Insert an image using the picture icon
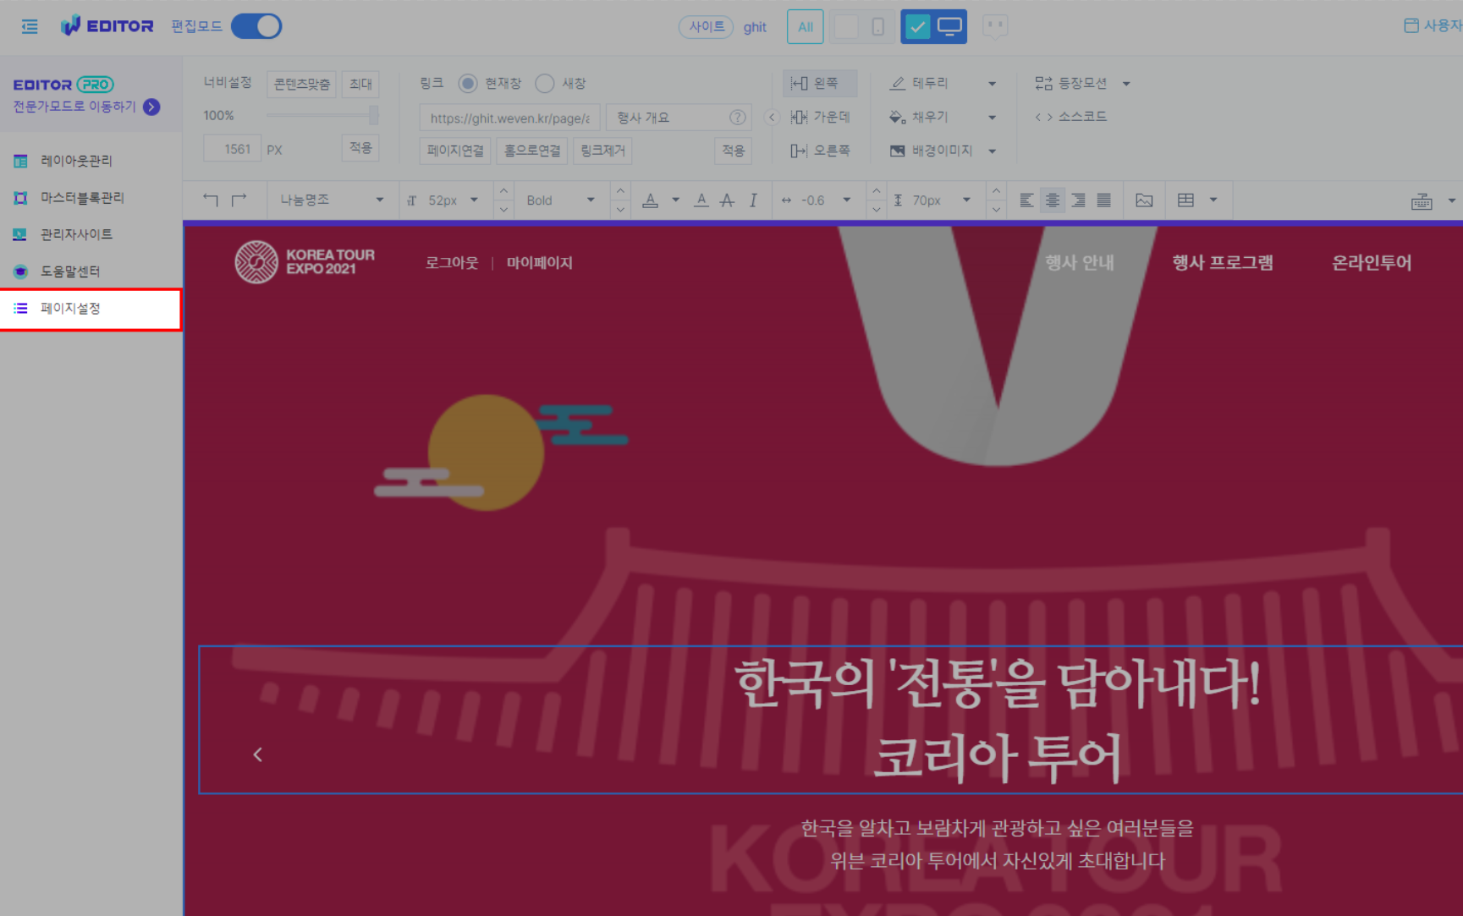Viewport: 1463px width, 916px height. pyautogui.click(x=1144, y=200)
